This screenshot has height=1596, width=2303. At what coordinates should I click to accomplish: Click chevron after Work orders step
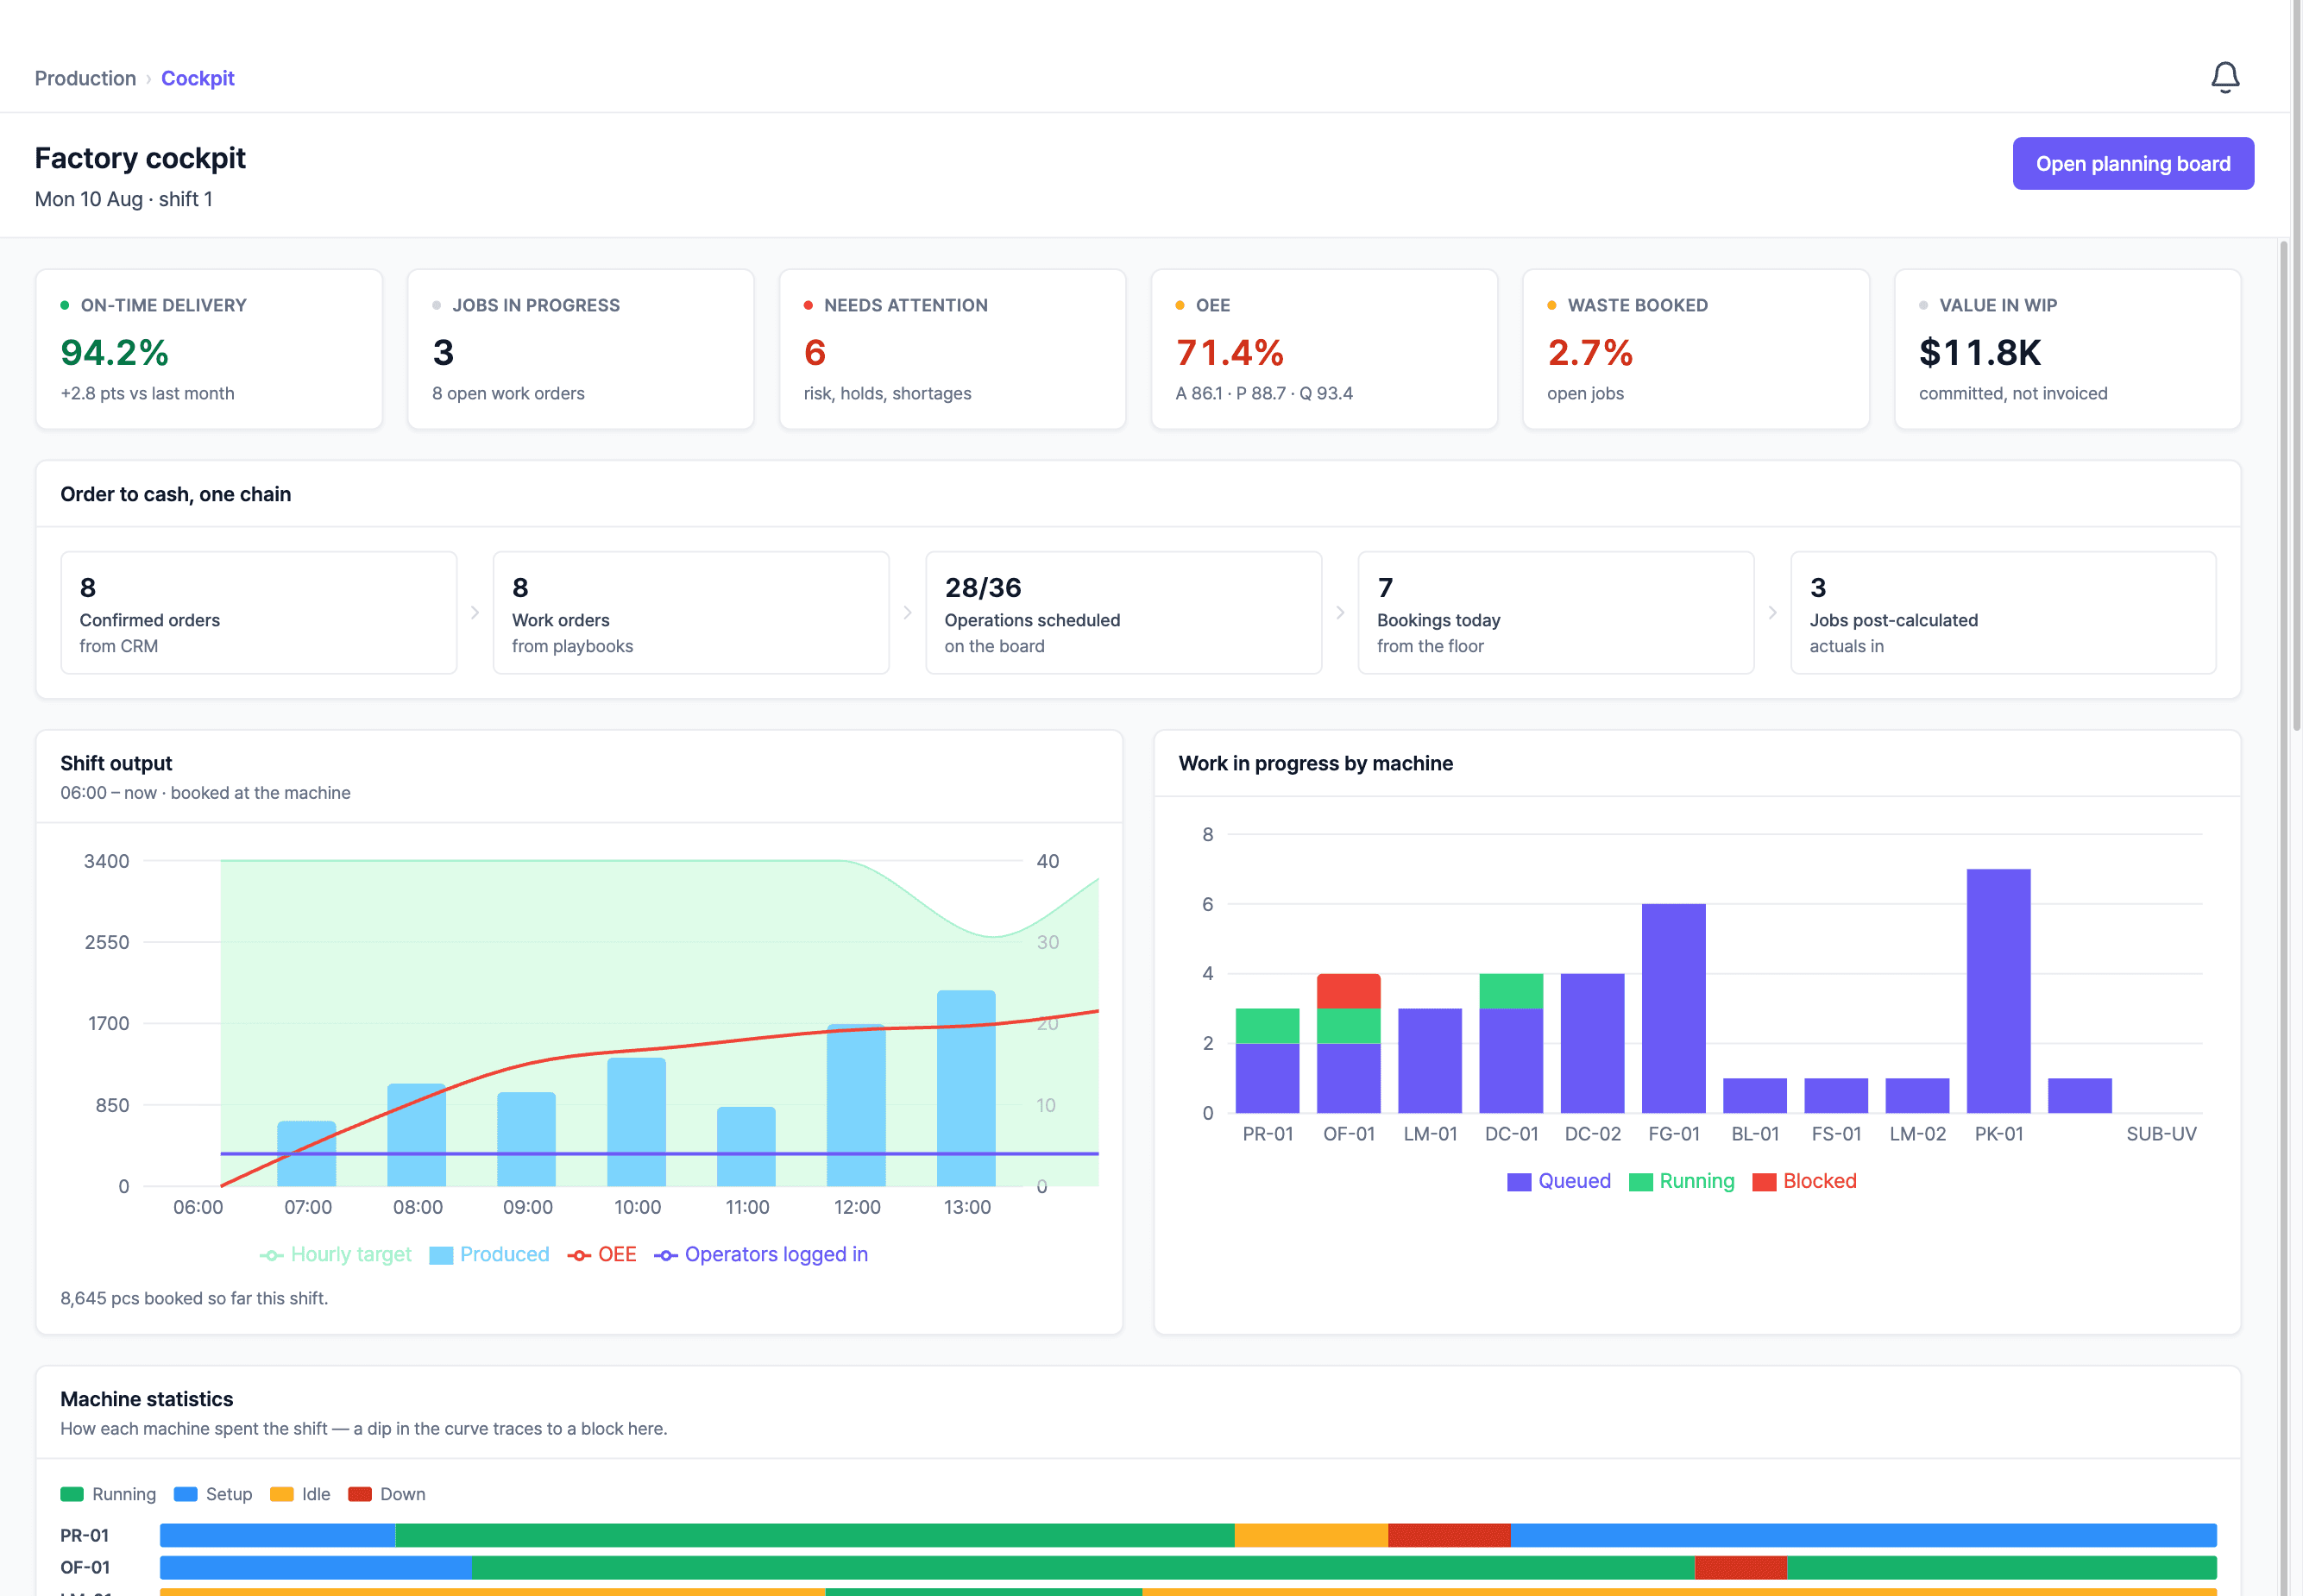tap(907, 612)
